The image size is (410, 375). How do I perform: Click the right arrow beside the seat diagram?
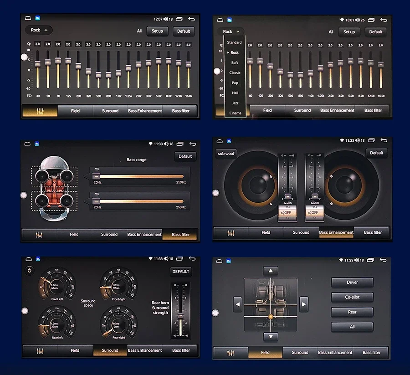coord(303,304)
